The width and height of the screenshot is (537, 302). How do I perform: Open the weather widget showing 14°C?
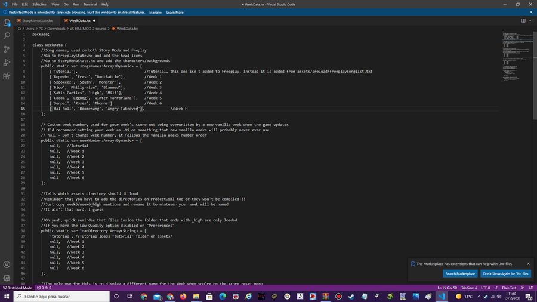(464, 297)
